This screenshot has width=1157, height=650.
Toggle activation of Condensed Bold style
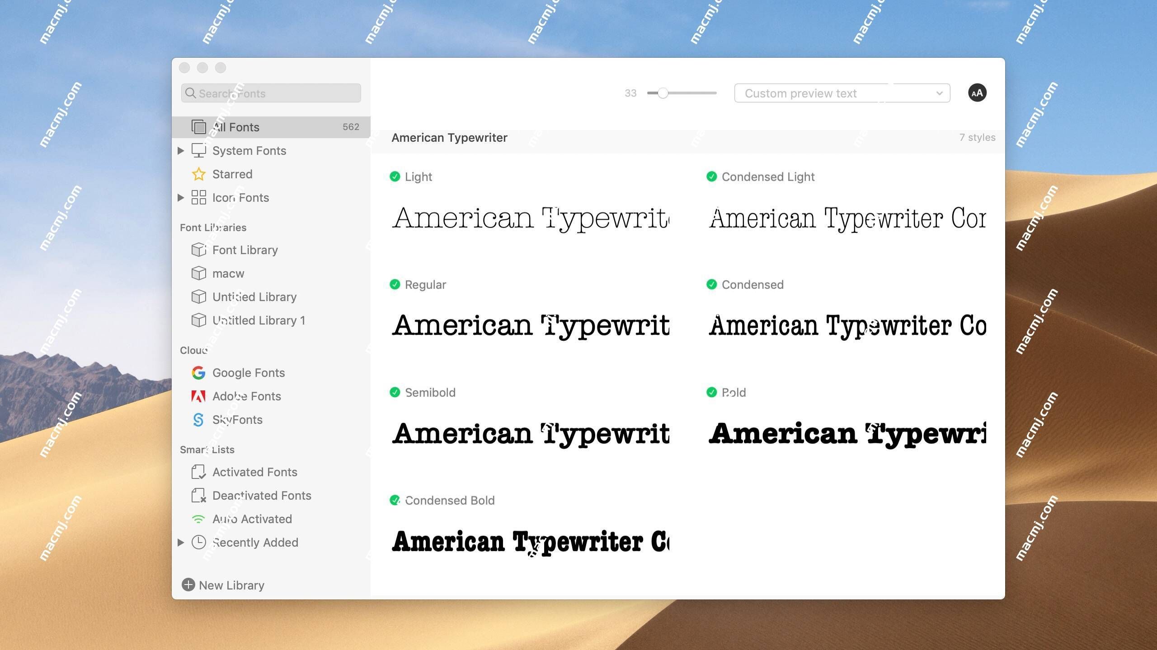(x=395, y=500)
